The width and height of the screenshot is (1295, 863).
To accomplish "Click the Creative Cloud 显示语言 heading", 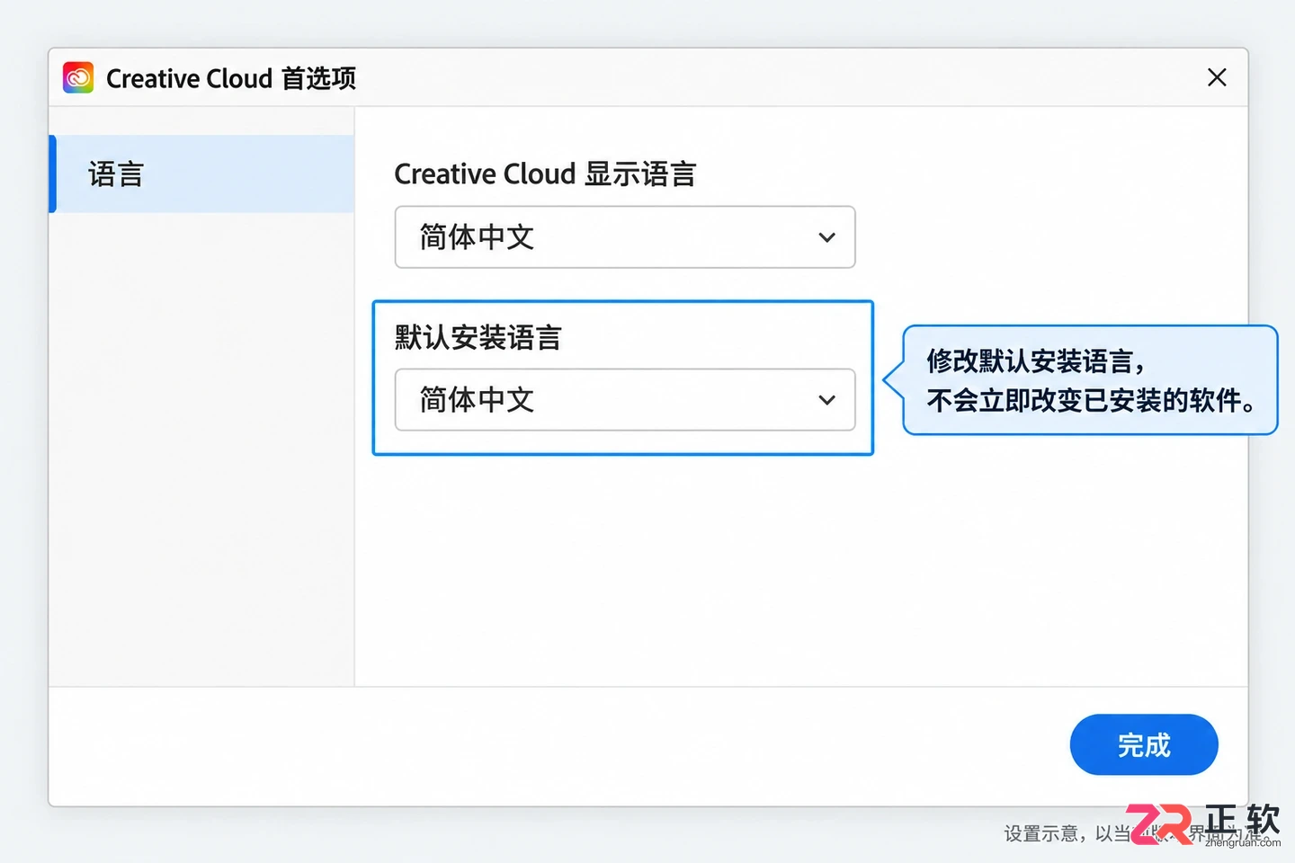I will tap(545, 173).
